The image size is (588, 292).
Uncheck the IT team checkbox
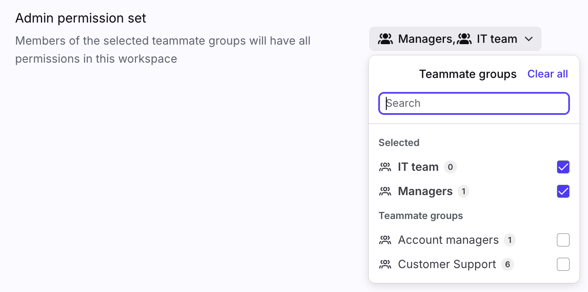point(563,167)
